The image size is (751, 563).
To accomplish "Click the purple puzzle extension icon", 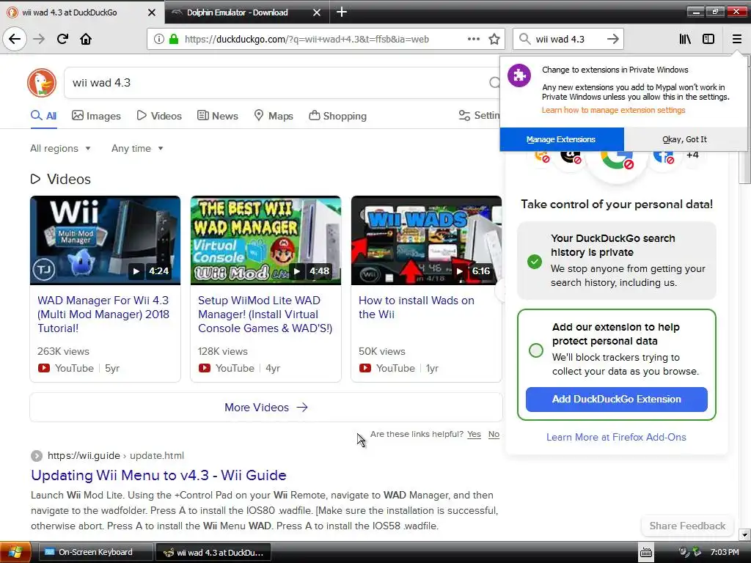I will (x=519, y=76).
